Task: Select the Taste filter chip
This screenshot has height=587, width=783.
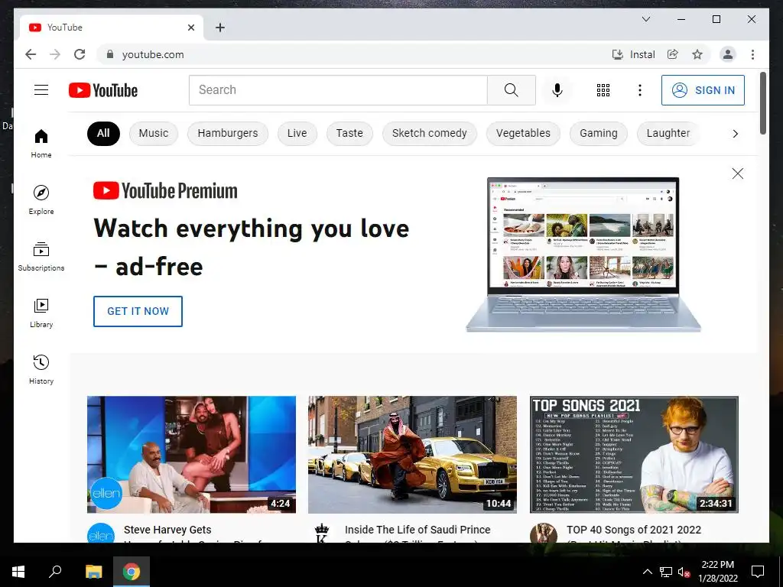Action: pyautogui.click(x=349, y=133)
